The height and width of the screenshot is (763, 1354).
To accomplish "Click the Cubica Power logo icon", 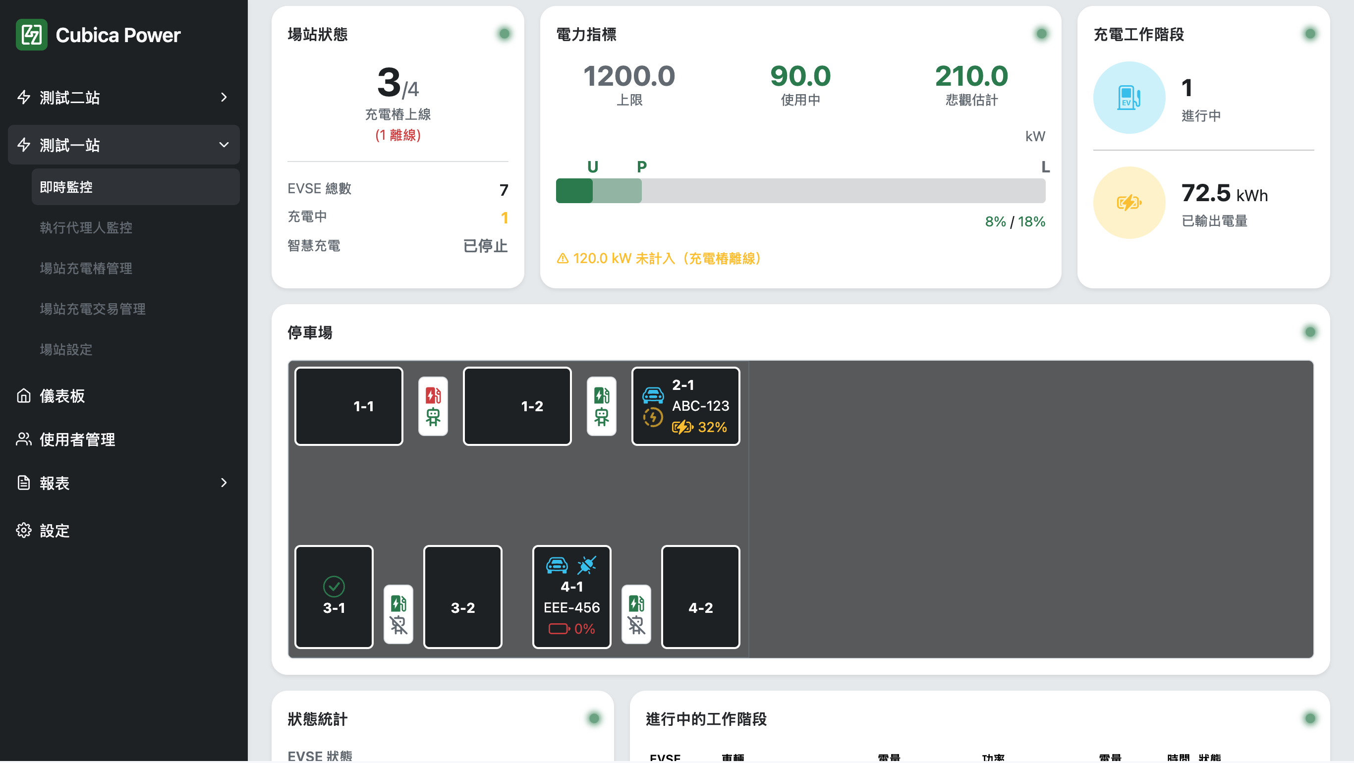I will click(31, 35).
